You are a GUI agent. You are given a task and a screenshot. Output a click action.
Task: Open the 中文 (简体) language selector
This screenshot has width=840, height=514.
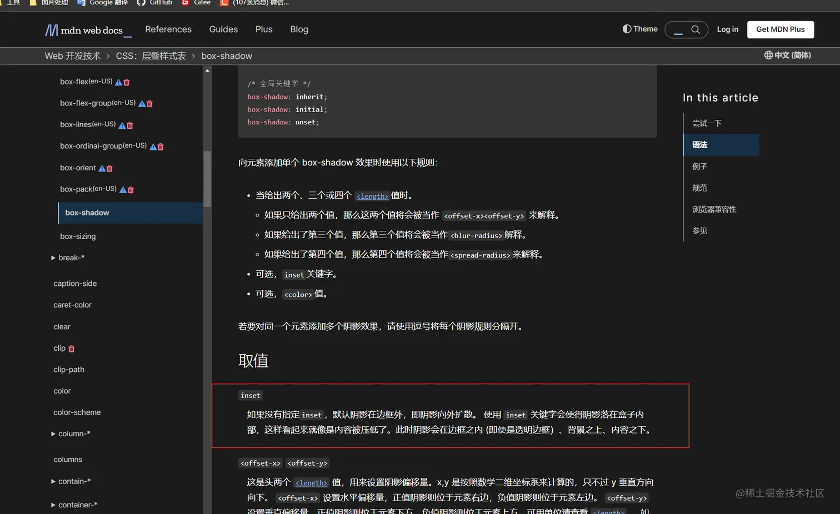click(788, 55)
